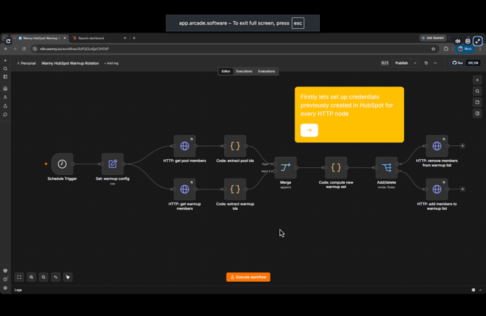
Task: Click the arrow button on yellow tooltip
Action: [309, 130]
